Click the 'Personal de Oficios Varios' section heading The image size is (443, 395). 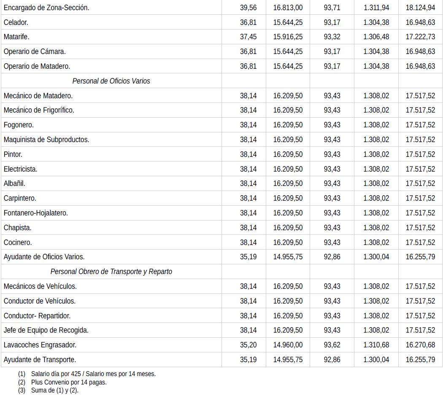[111, 81]
